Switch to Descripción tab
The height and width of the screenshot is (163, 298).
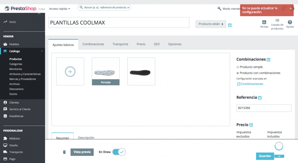point(86,138)
